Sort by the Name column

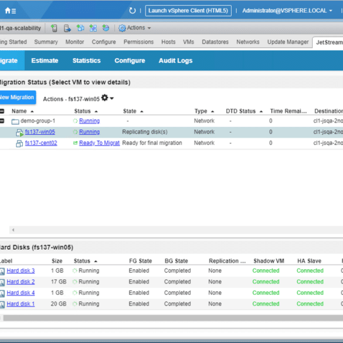(22, 111)
